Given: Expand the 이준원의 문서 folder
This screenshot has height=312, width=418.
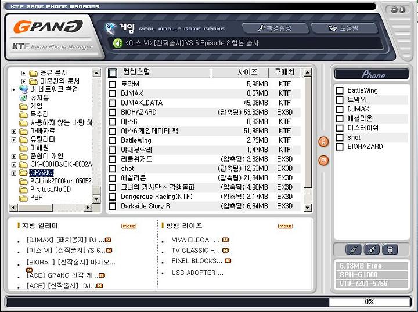Looking at the screenshot, I should click(24, 81).
